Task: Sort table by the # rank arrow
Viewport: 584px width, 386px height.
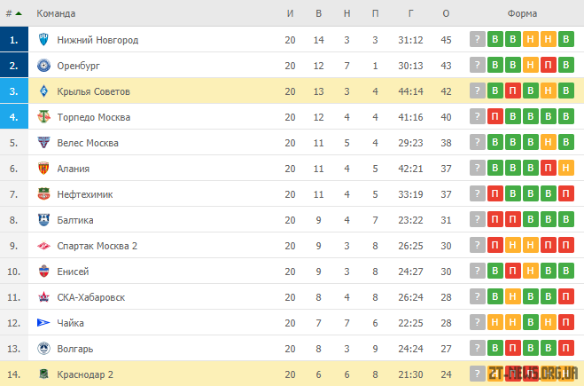Action: point(19,13)
